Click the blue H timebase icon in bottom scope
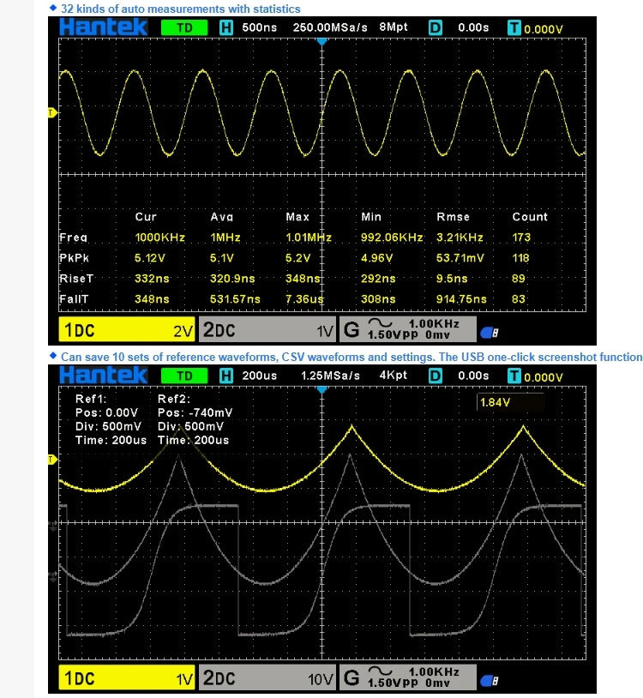Viewport: 643px width, 698px height. click(226, 376)
